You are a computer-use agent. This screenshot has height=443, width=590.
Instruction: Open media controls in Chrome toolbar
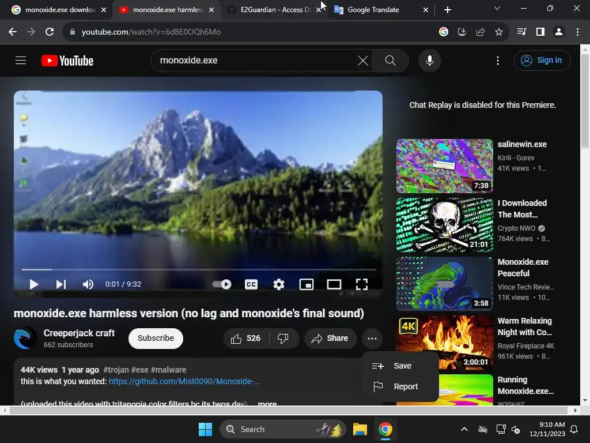pyautogui.click(x=521, y=32)
